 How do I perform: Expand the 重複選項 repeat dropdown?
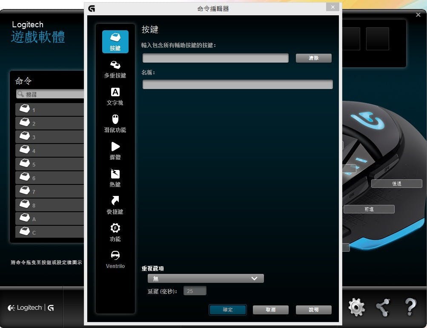click(x=206, y=279)
